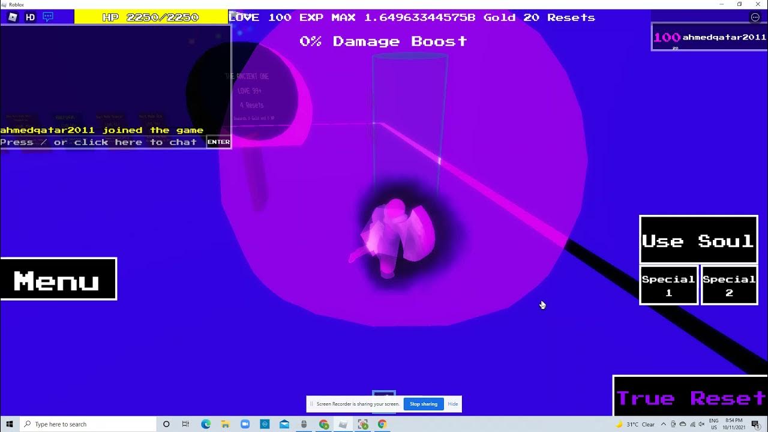Click the muted volume tray icon

[701, 424]
